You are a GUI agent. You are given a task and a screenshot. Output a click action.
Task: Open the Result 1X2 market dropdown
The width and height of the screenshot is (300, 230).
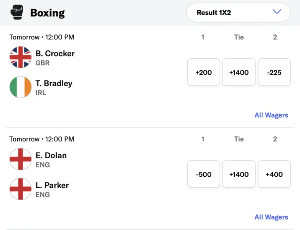click(238, 12)
